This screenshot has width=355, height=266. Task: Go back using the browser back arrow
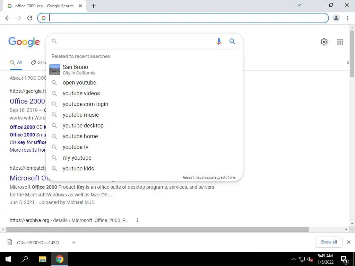pyautogui.click(x=8, y=18)
